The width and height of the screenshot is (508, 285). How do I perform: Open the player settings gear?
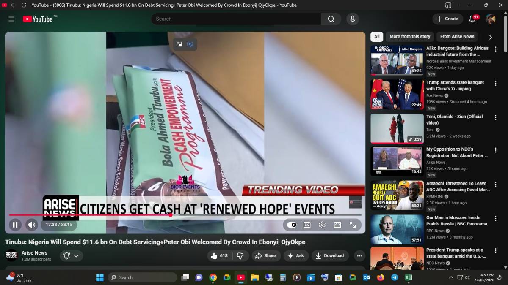322,225
